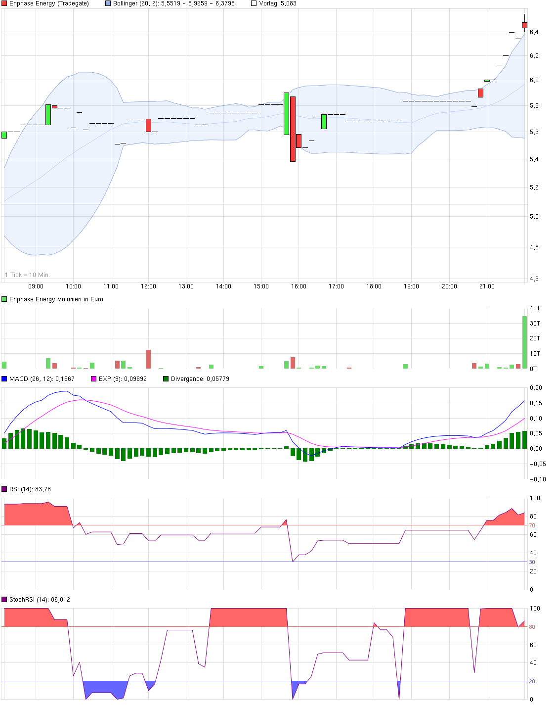
Task: Click the blue MACD legend square
Action: tap(4, 378)
